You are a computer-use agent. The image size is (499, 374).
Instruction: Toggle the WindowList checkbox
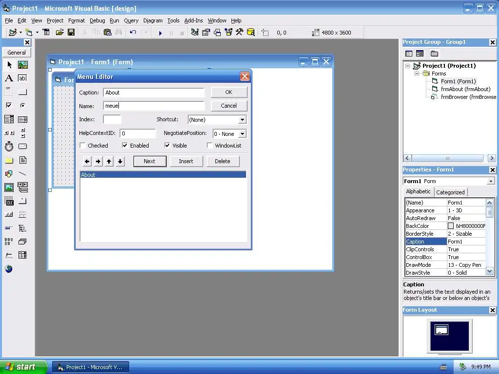[210, 146]
